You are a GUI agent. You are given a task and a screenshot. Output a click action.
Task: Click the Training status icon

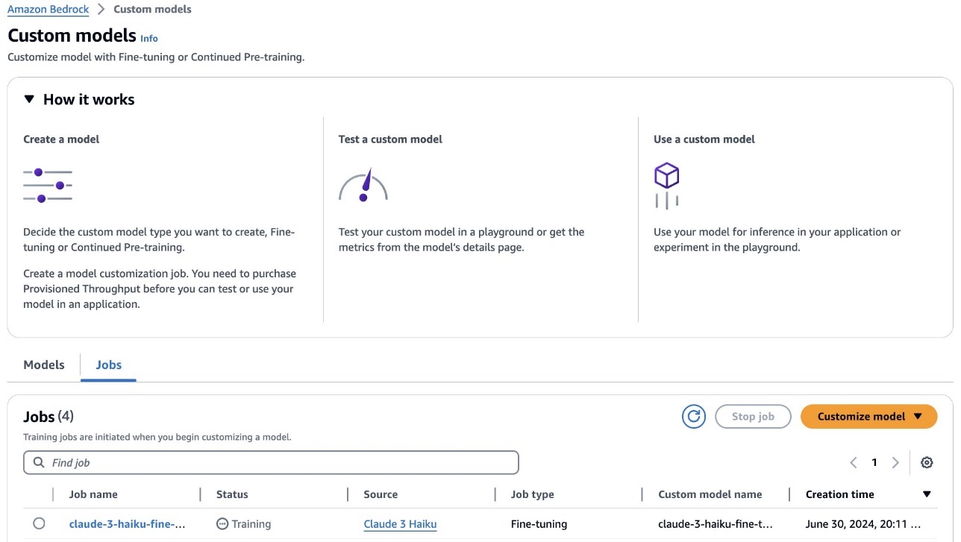coord(222,524)
